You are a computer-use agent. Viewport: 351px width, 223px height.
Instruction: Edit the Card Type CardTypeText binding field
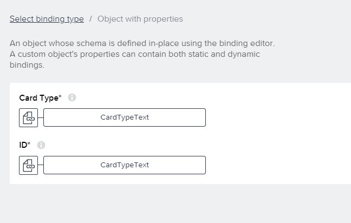(x=125, y=117)
